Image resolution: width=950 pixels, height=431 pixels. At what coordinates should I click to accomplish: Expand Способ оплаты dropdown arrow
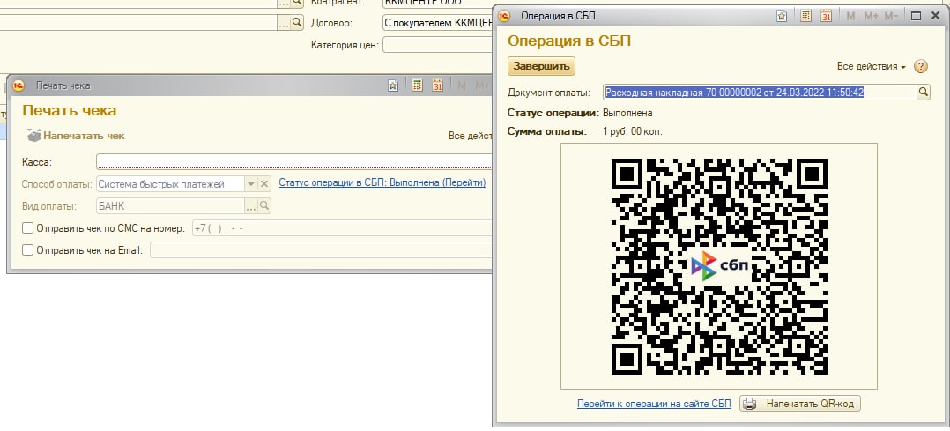(251, 183)
